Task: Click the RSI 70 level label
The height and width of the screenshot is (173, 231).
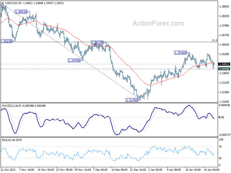Action: [x=220, y=147]
